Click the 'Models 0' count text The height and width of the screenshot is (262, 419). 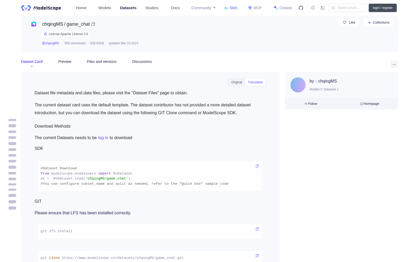pyautogui.click(x=316, y=89)
